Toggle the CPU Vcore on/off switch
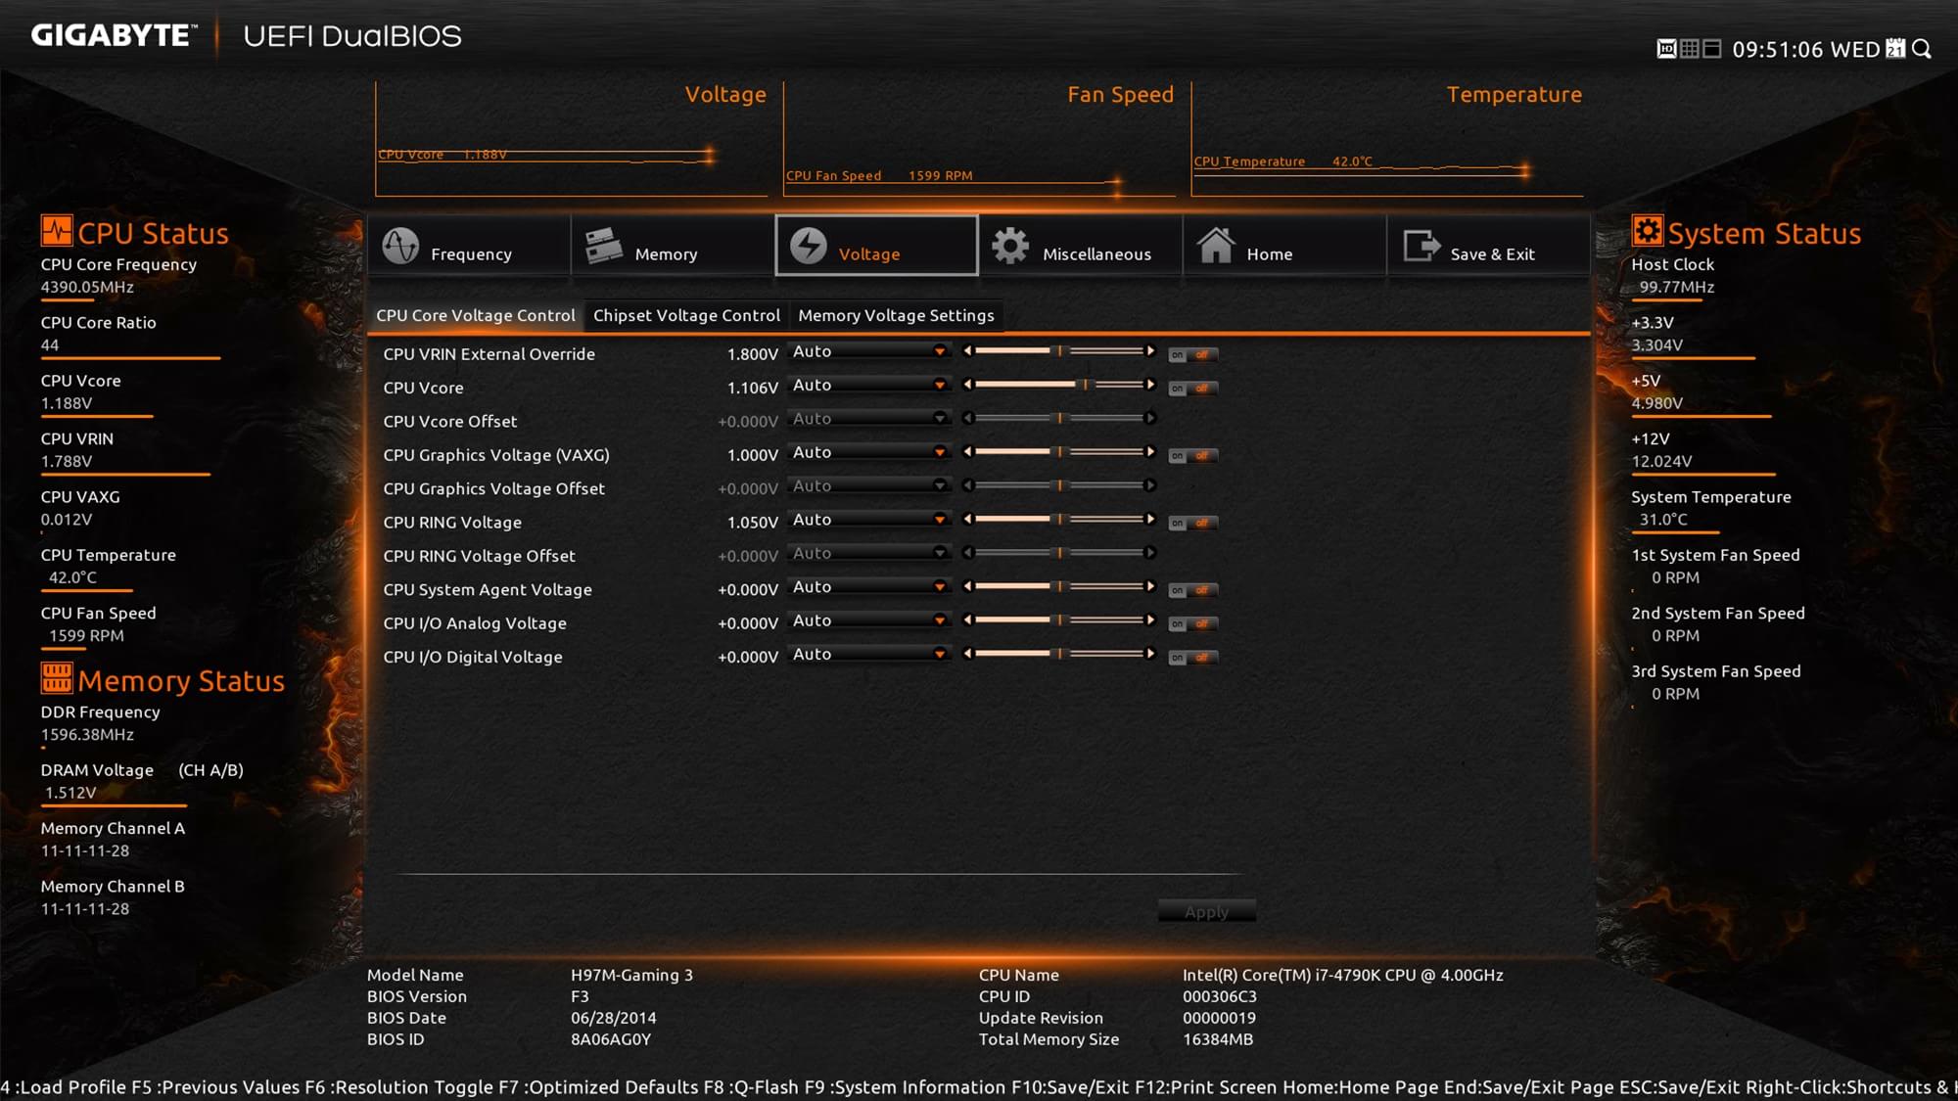The width and height of the screenshot is (1958, 1101). coord(1192,389)
